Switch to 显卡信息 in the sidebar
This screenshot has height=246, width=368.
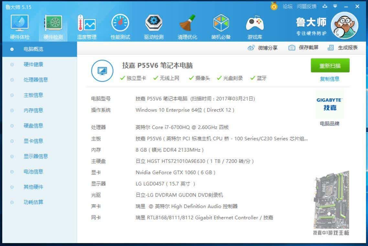pyautogui.click(x=33, y=141)
